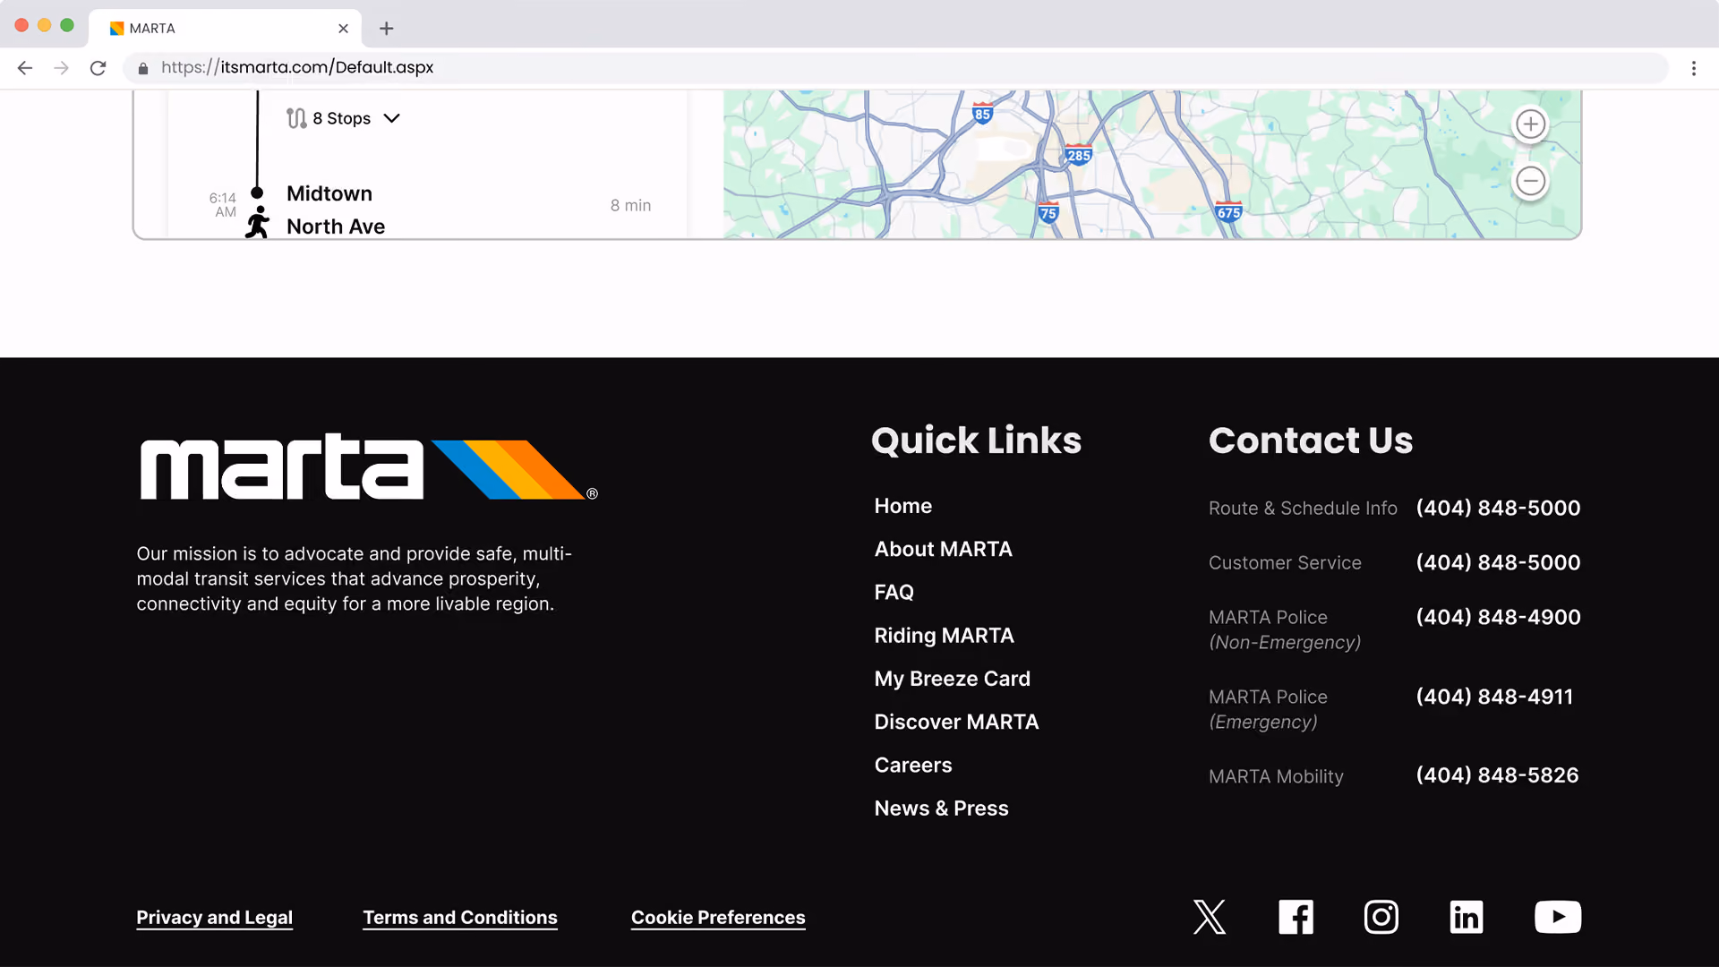Image resolution: width=1719 pixels, height=967 pixels.
Task: Zoom out on the map
Action: coord(1531,182)
